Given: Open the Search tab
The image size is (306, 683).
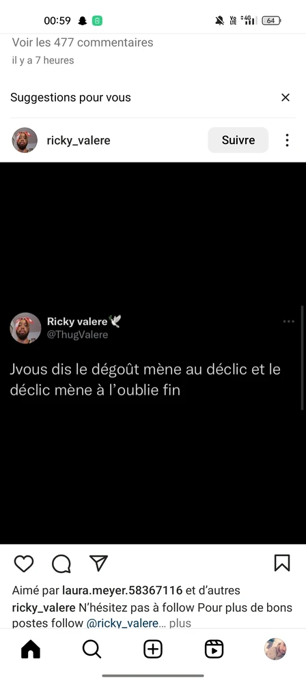Looking at the screenshot, I should pos(92,649).
